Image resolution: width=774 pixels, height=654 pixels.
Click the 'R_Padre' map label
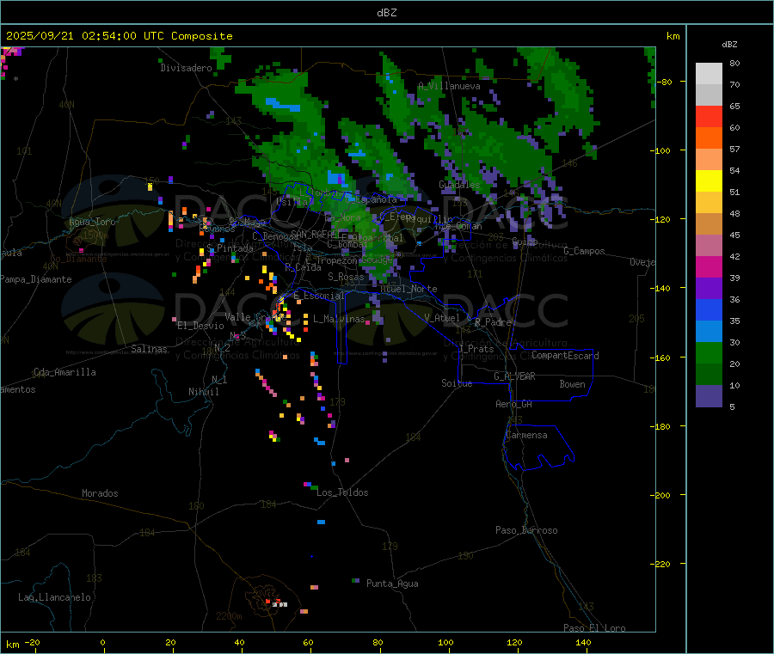click(x=493, y=322)
